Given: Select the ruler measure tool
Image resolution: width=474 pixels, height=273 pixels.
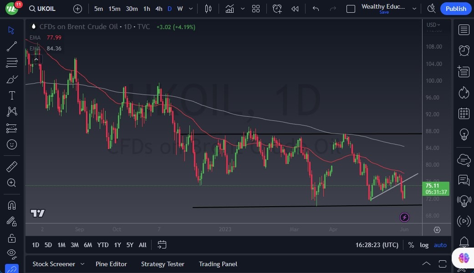Looking at the screenshot, I should [12, 167].
